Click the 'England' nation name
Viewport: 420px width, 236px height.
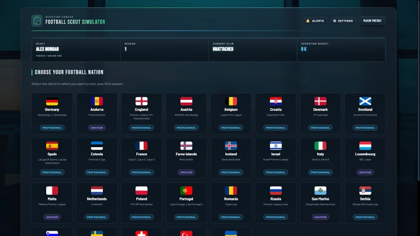click(141, 110)
